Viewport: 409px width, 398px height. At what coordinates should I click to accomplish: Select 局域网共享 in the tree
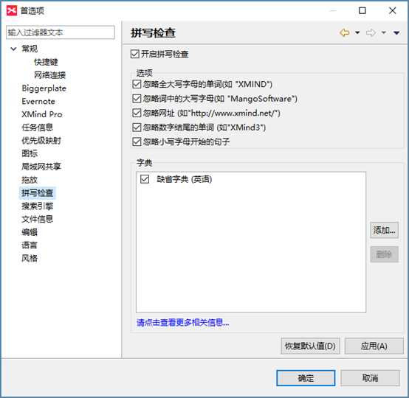point(41,167)
